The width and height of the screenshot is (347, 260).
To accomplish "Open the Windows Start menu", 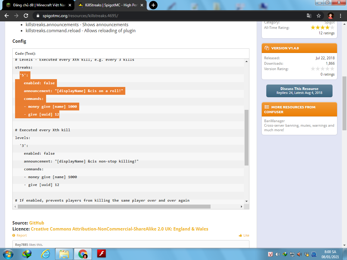I will 8,254.
